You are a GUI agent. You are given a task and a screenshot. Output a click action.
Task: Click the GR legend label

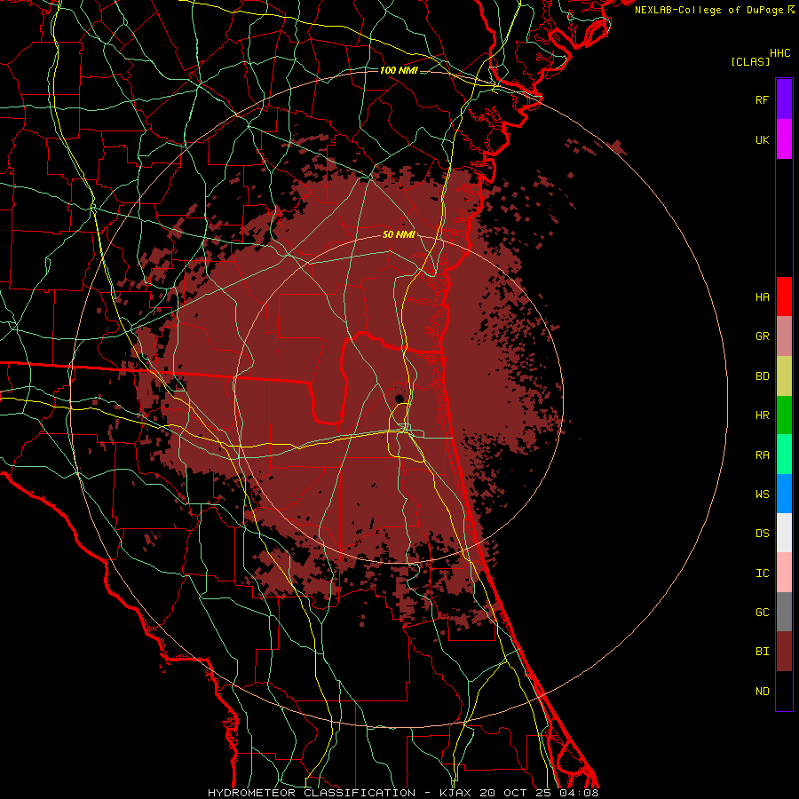pyautogui.click(x=763, y=336)
